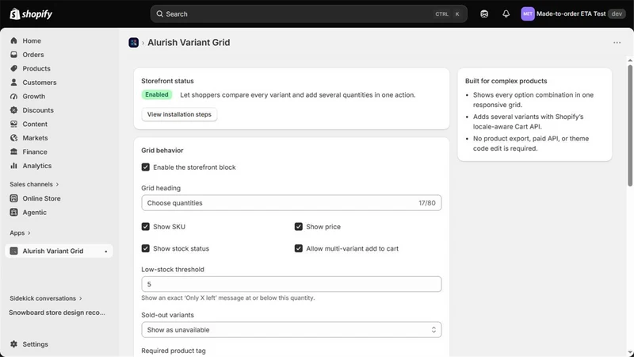
Task: Open Analytics in the sidebar
Action: coord(59,166)
